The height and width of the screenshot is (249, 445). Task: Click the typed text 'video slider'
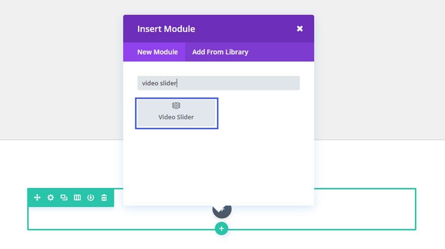click(159, 83)
